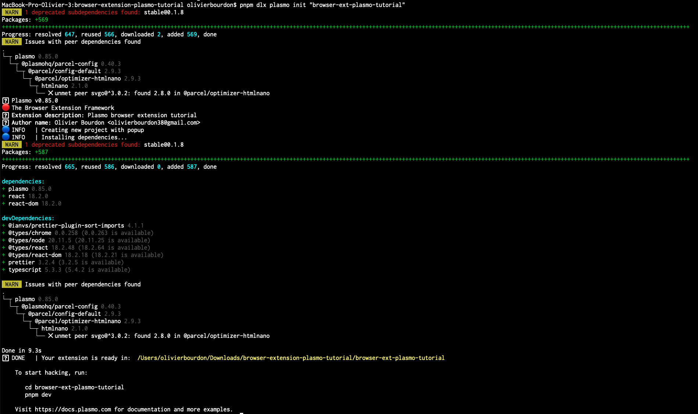Click the red circle icon before Browser Extension Framework

pyautogui.click(x=6, y=108)
